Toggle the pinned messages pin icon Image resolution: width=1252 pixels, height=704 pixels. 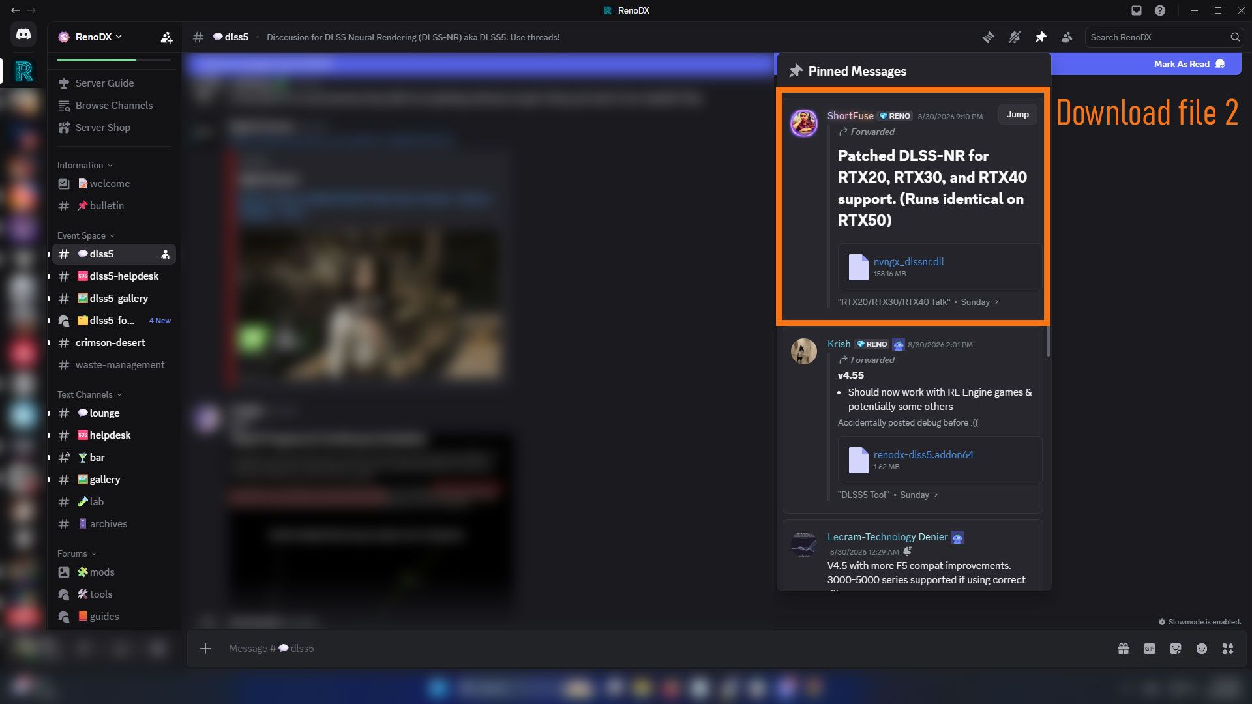pos(1041,37)
